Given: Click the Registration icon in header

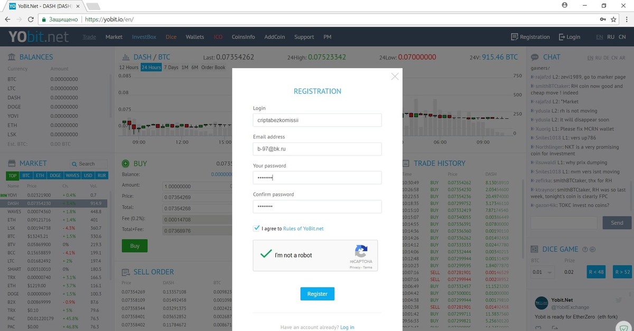Looking at the screenshot, I should tap(515, 37).
